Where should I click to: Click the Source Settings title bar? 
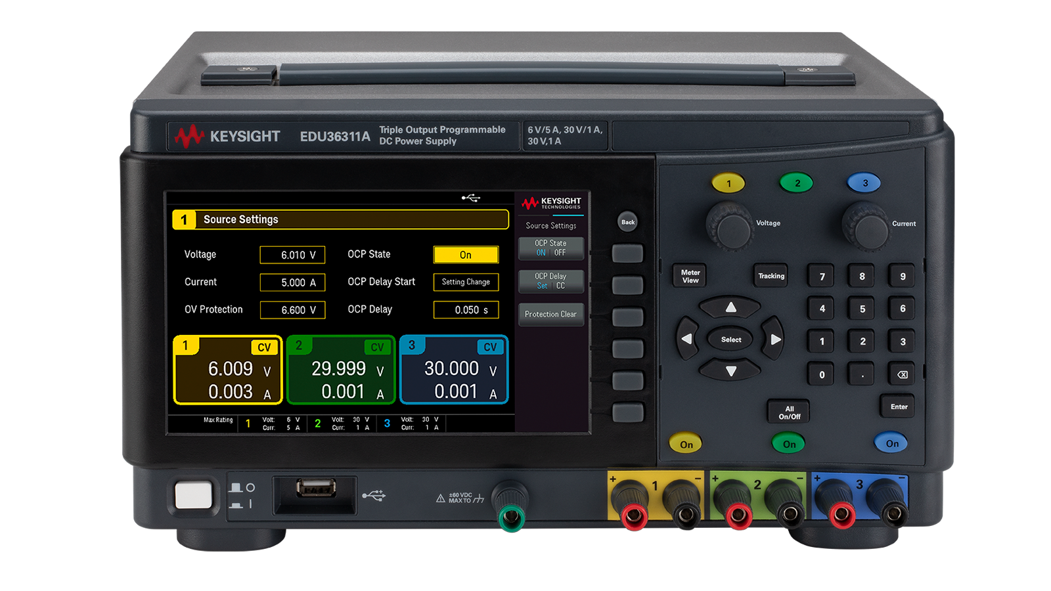340,219
